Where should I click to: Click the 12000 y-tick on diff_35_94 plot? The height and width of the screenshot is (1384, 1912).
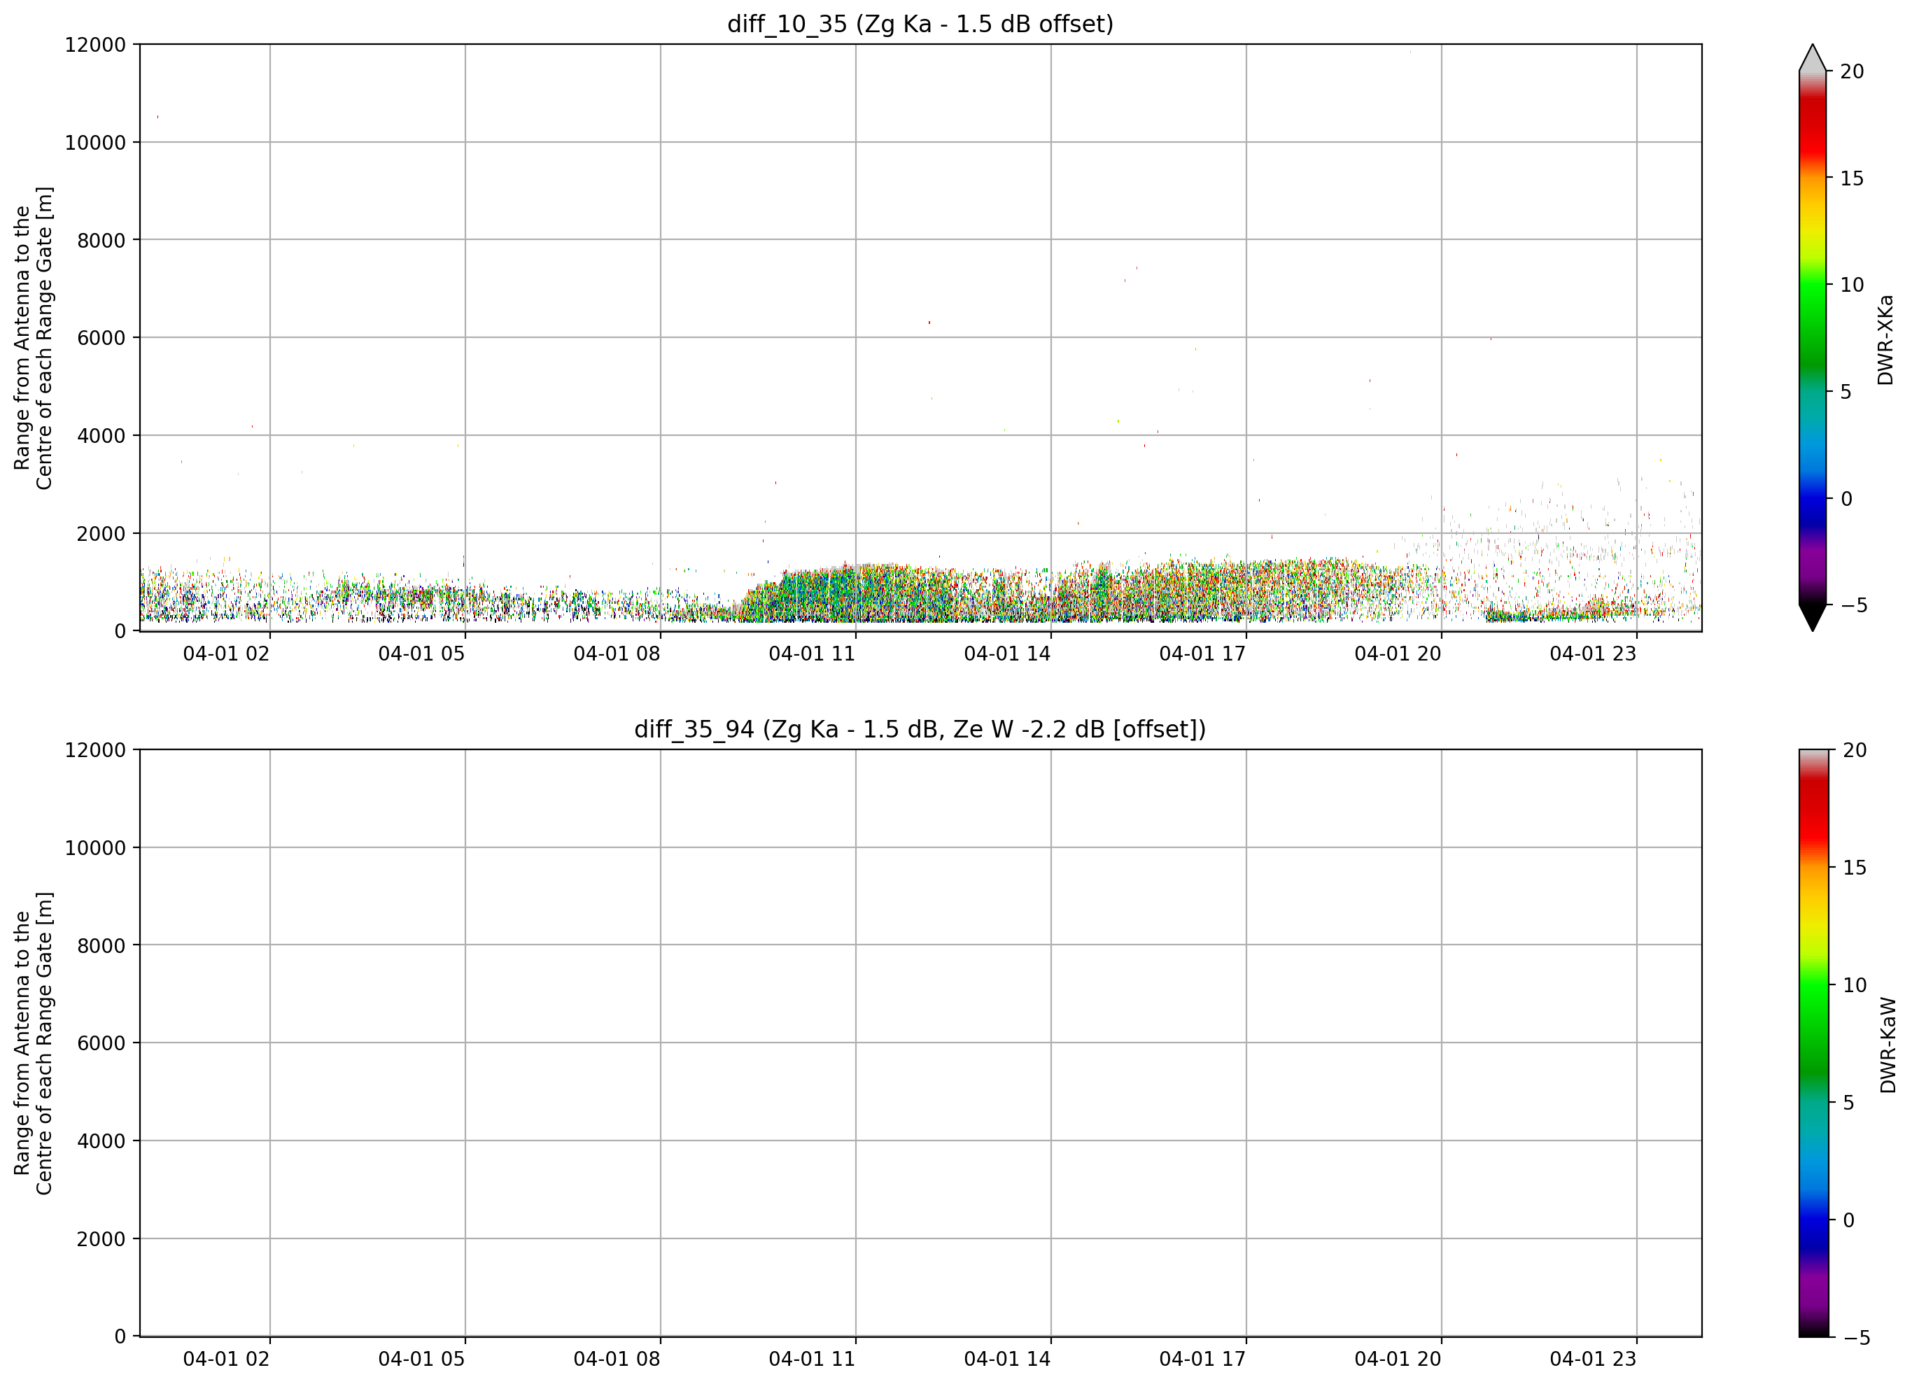[x=95, y=750]
